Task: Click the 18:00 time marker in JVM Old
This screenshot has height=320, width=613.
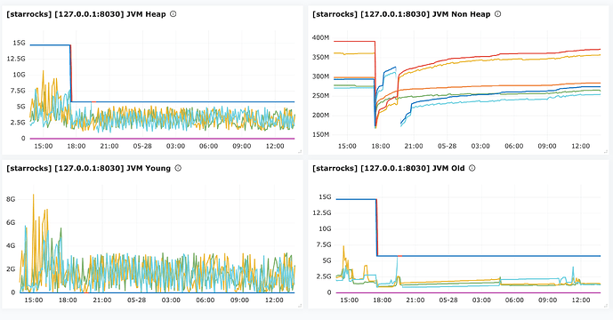Action: coord(382,300)
